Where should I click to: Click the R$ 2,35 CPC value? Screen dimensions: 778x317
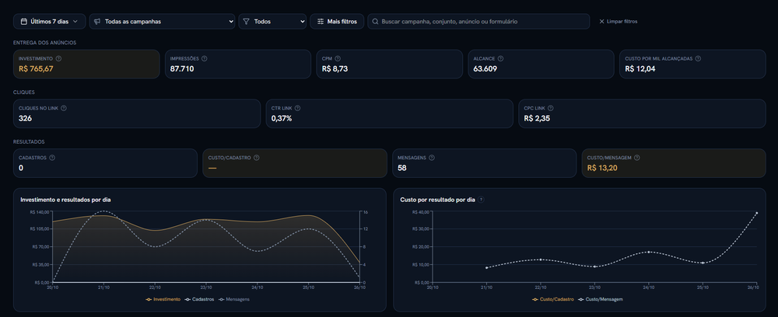pyautogui.click(x=537, y=118)
